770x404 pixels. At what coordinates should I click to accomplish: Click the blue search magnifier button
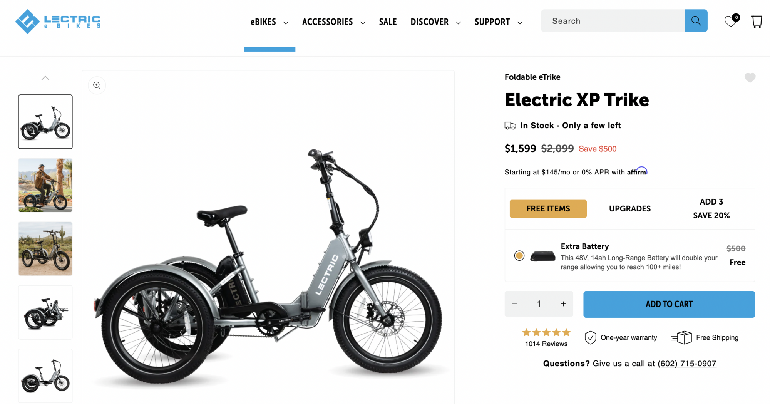[x=696, y=21]
